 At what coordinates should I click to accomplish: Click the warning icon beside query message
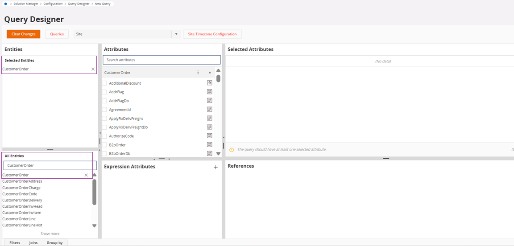click(231, 150)
